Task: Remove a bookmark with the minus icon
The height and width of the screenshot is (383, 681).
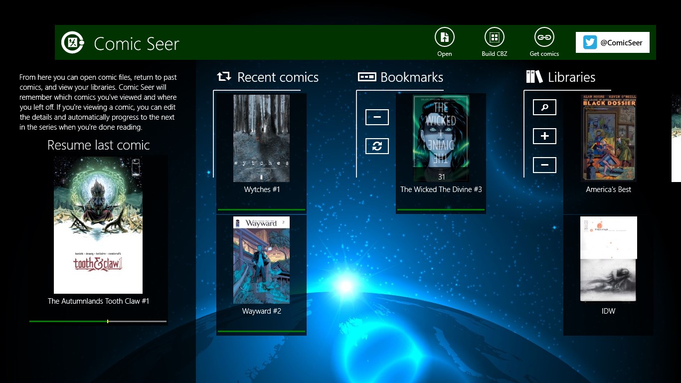Action: 377,117
